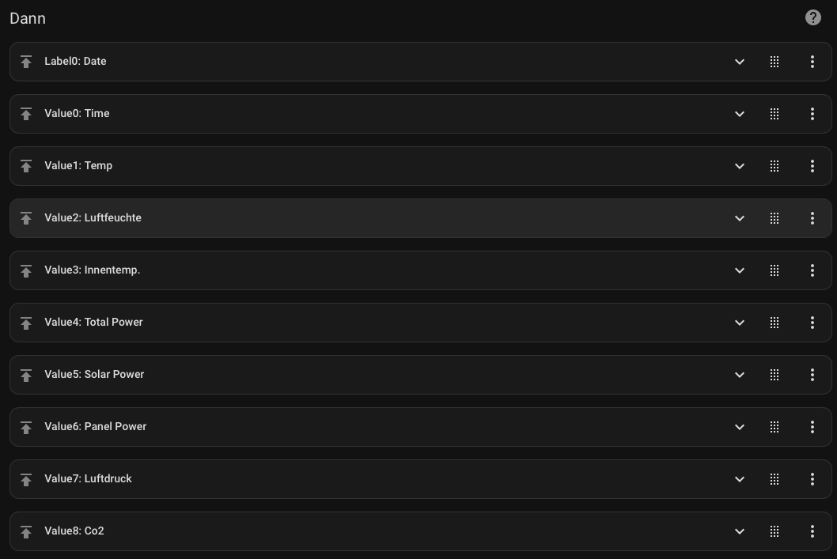Expand the Label0: Date action

click(740, 62)
